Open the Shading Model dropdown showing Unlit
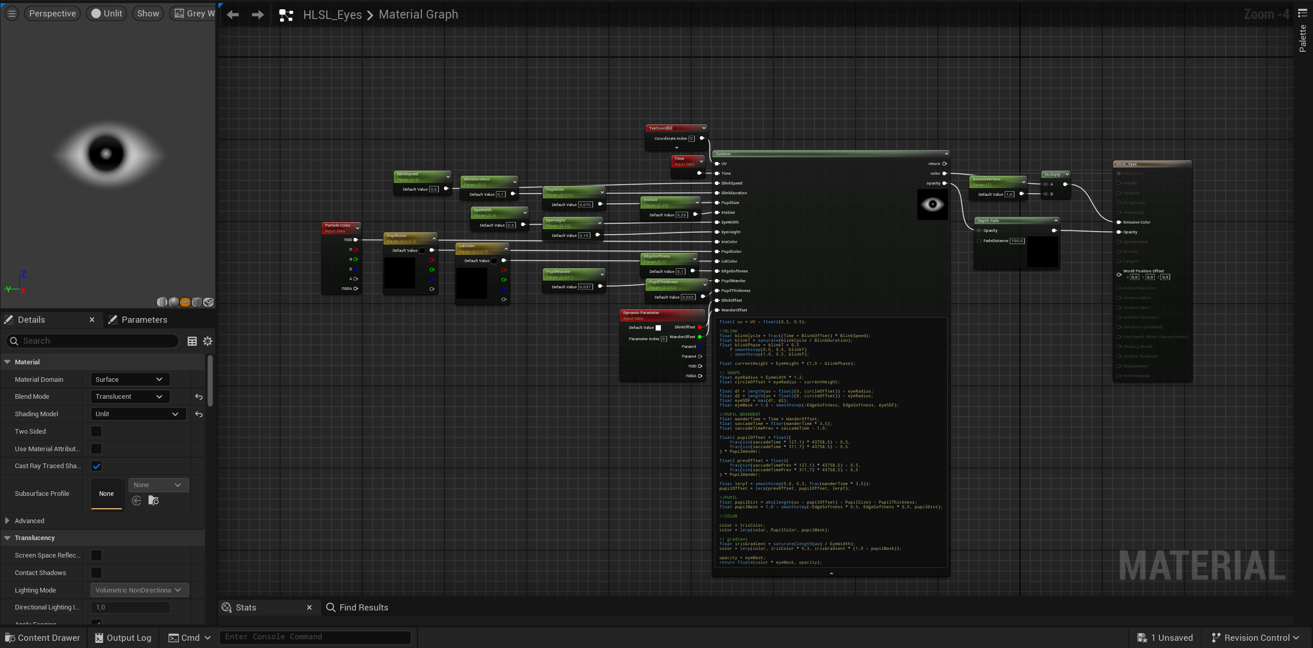This screenshot has height=648, width=1313. [137, 413]
